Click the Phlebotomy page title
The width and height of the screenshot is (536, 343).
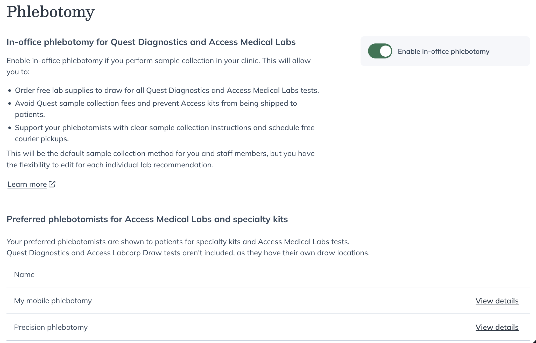[51, 12]
